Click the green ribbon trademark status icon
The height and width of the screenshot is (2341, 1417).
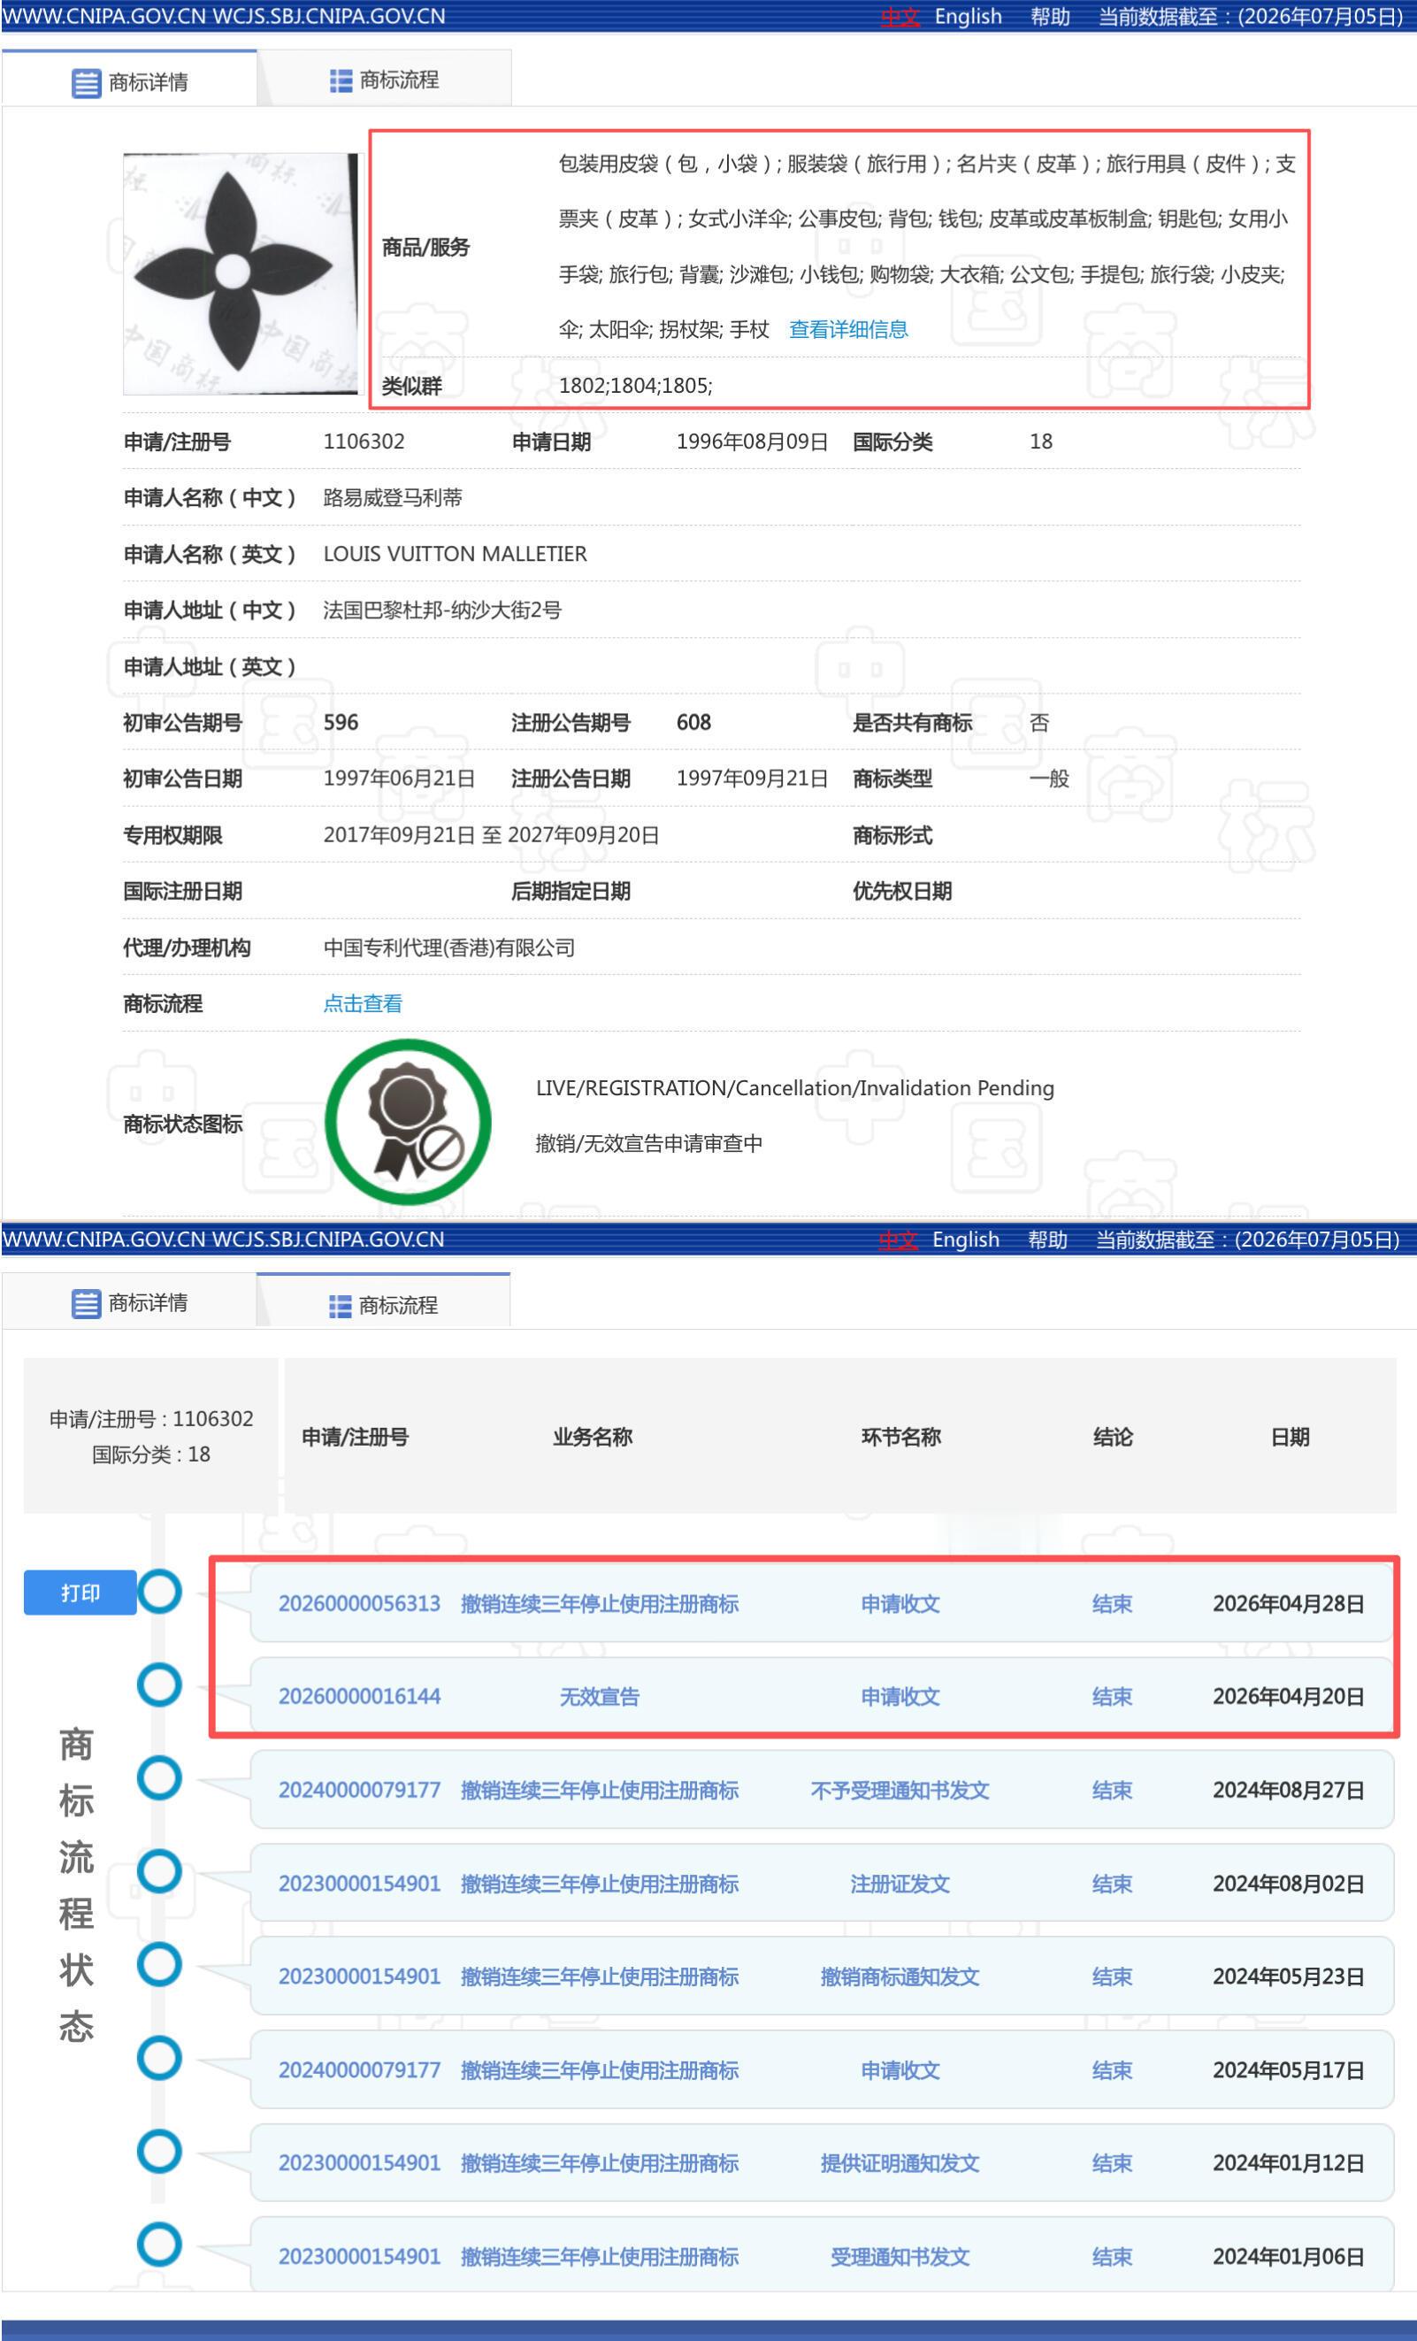pyautogui.click(x=408, y=1121)
